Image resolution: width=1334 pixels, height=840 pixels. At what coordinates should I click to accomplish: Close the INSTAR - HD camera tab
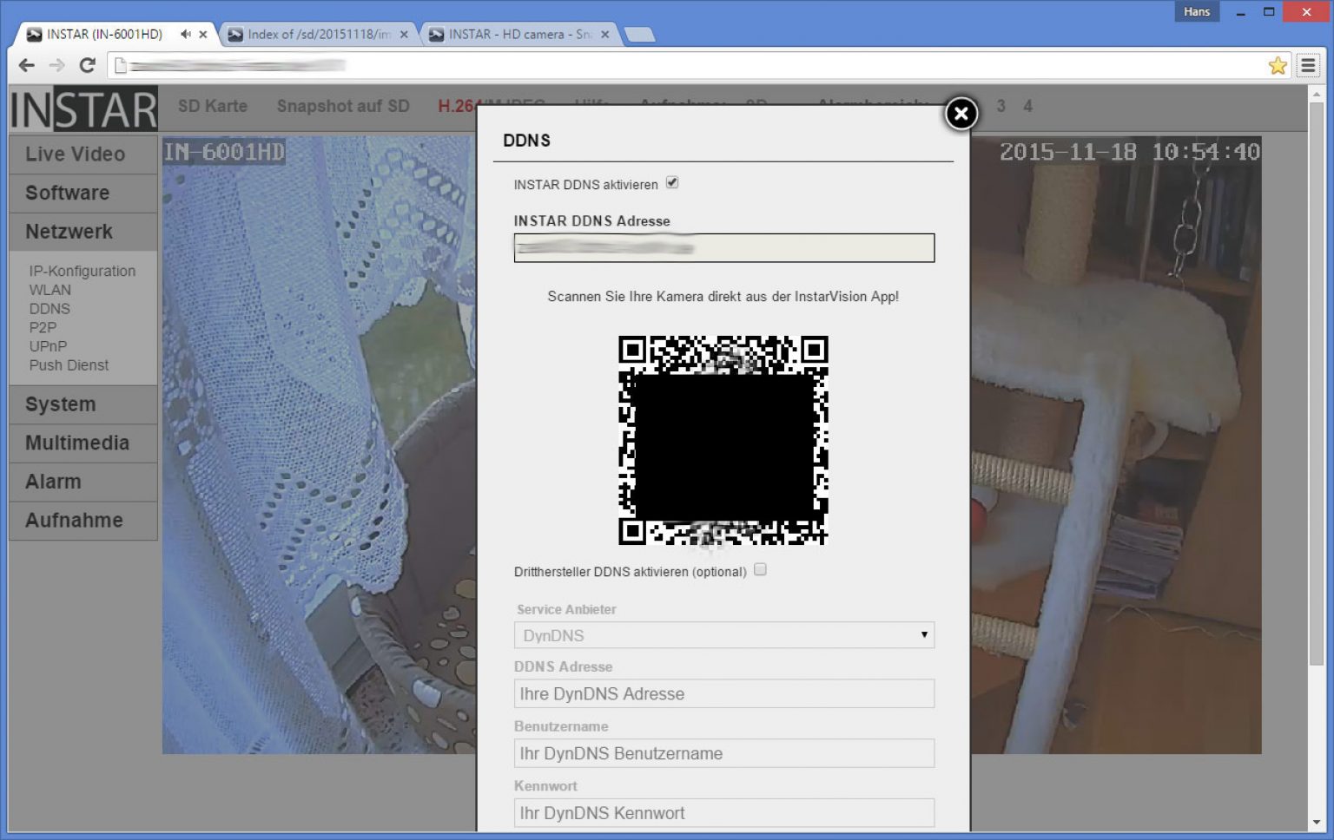tap(605, 35)
